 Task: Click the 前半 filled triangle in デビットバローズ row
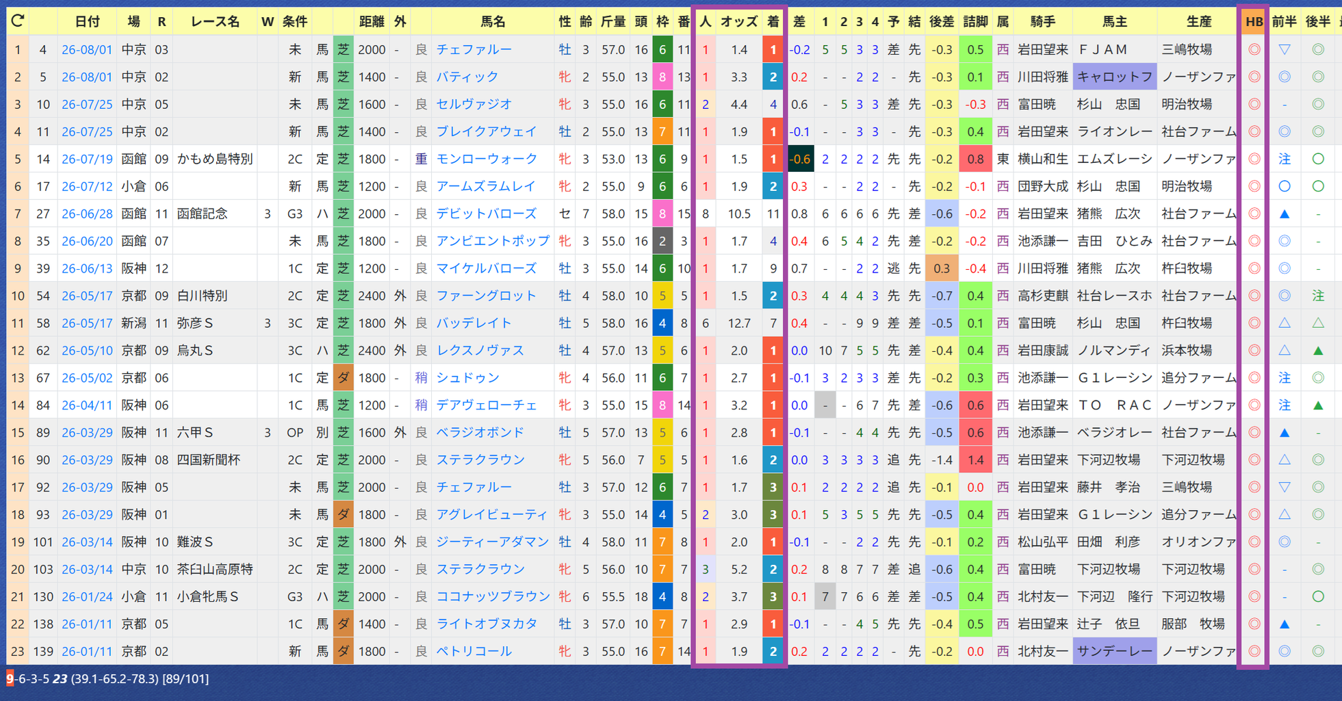(x=1285, y=214)
